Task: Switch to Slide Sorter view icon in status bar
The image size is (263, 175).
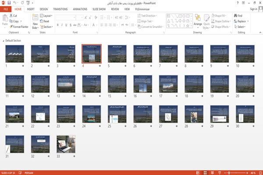Action: pos(205,173)
